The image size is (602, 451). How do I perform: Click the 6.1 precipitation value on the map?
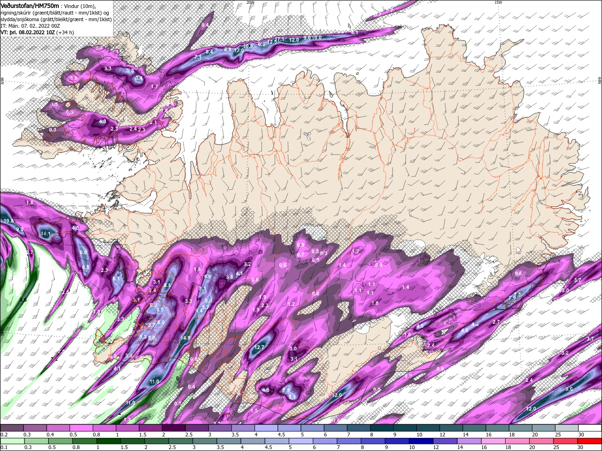coord(116,279)
